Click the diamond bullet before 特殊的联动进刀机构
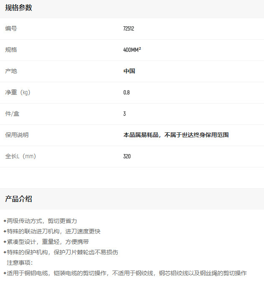Image resolution: width=264 pixels, height=281 pixels. pos(5,231)
